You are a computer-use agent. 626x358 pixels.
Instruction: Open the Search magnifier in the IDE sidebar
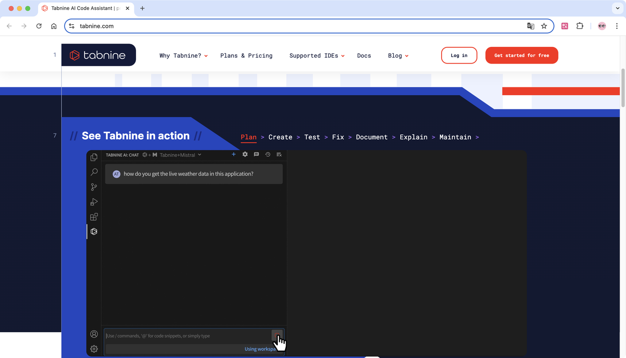point(94,172)
